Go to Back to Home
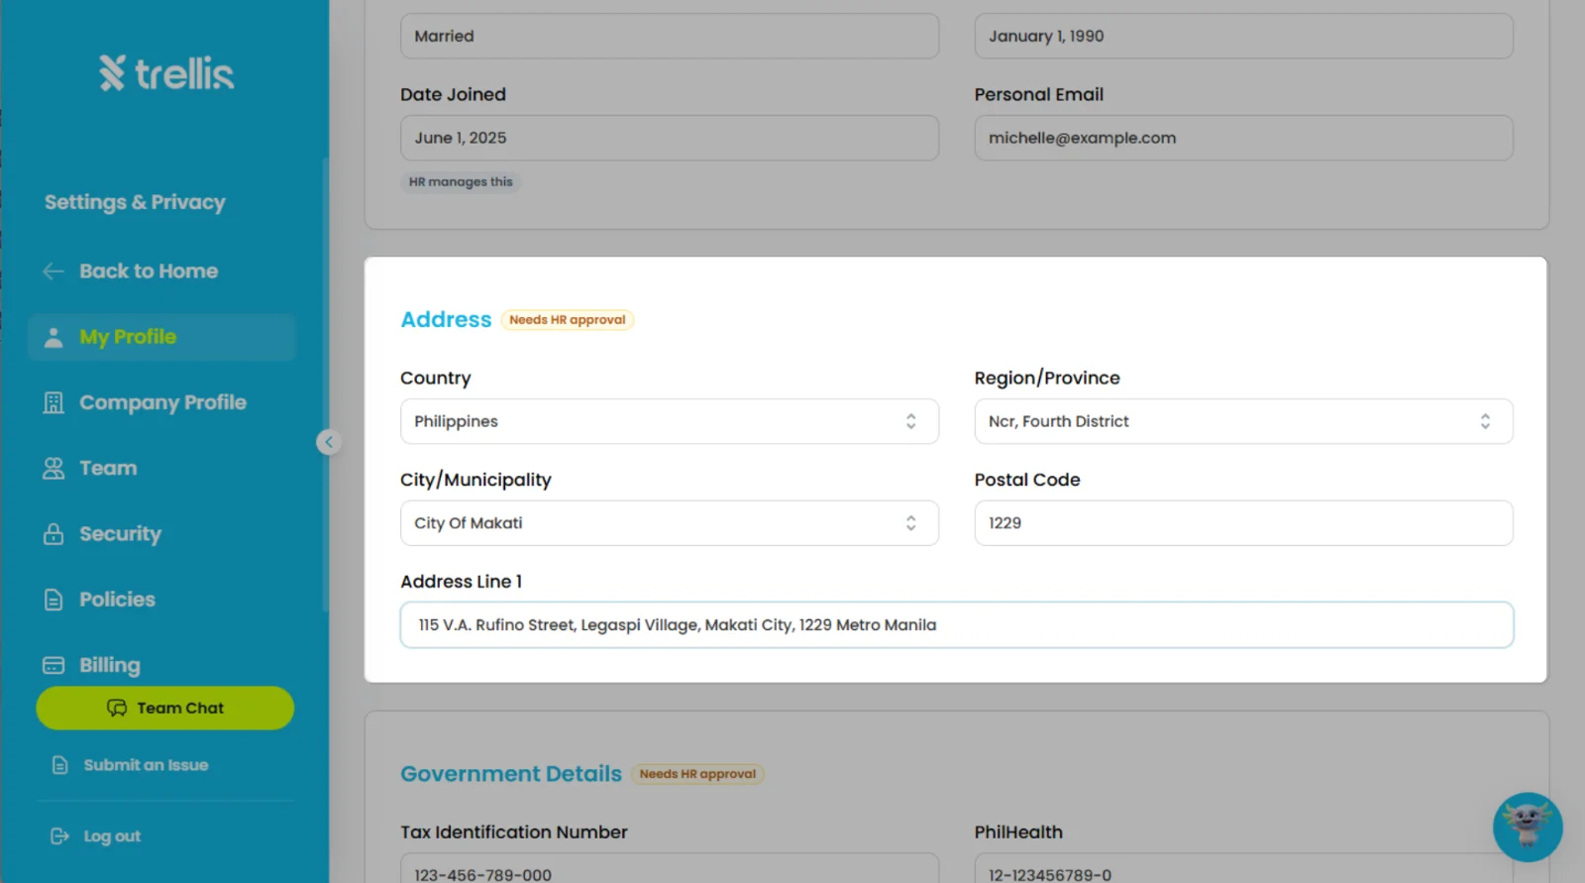The image size is (1585, 883). coord(149,272)
